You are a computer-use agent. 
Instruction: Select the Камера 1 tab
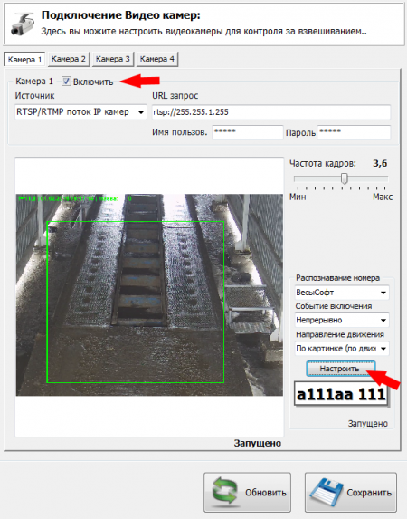pyautogui.click(x=24, y=60)
